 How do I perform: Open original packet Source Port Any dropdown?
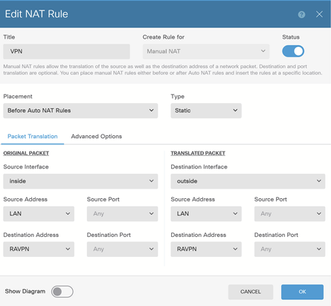pos(122,214)
